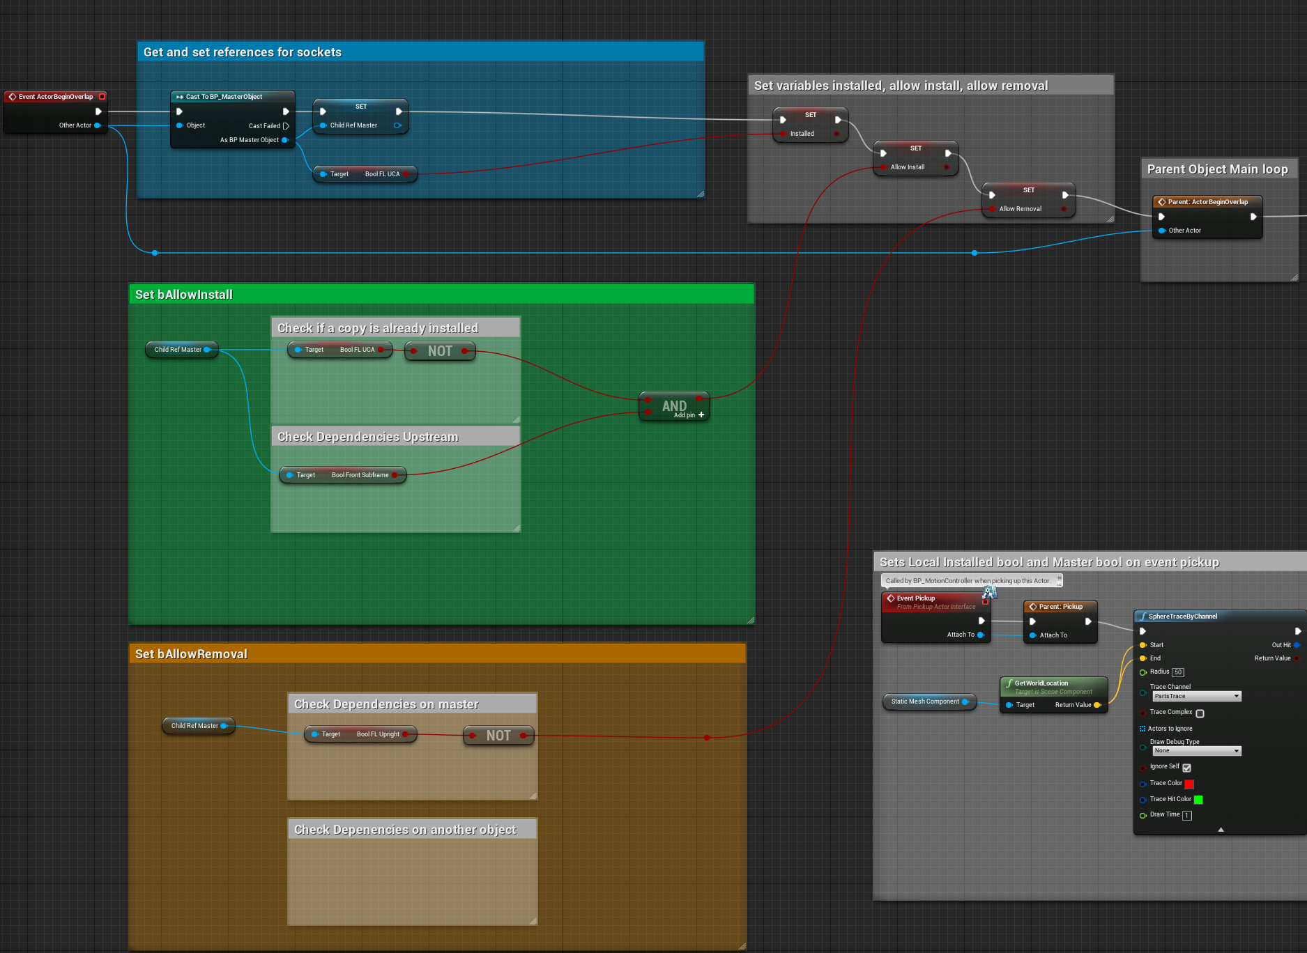Click Add pin on the AND node
The height and width of the screenshot is (953, 1307).
point(689,415)
